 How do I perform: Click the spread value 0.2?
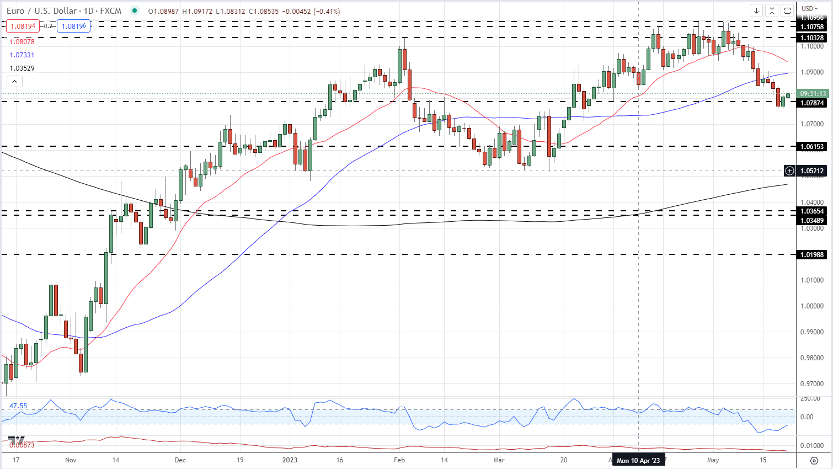pyautogui.click(x=48, y=26)
